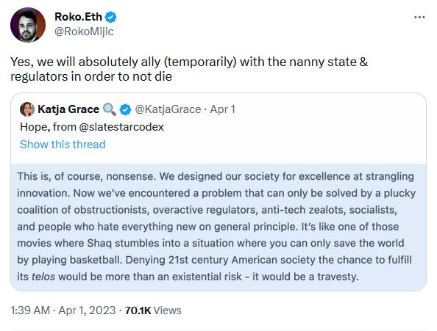Click Roko.Eth's profile avatar
437x331 pixels.
(x=28, y=25)
